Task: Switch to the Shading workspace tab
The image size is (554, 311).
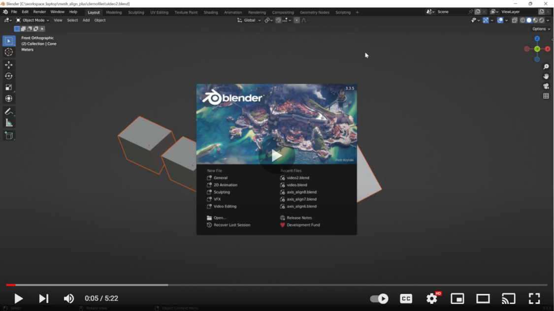Action: (x=211, y=12)
